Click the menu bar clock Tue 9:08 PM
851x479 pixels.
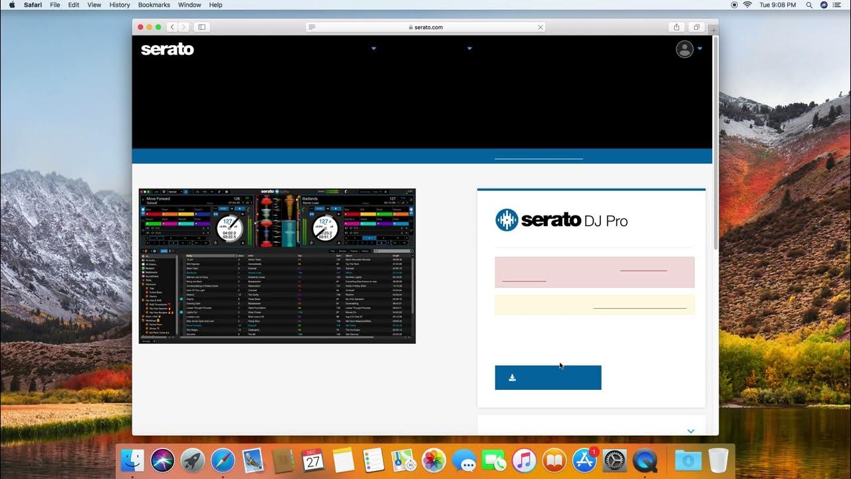[x=778, y=5]
